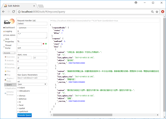Toggle the indent checkbox
Viewport: 166px width, 119px height.
[x=18, y=88]
